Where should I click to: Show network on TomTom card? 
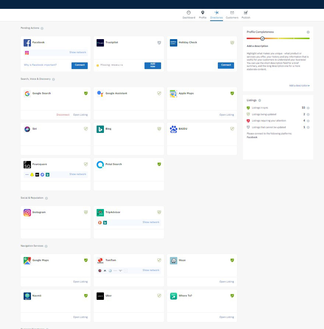151,270
